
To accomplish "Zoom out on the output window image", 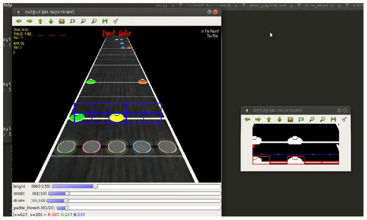I will (94, 21).
